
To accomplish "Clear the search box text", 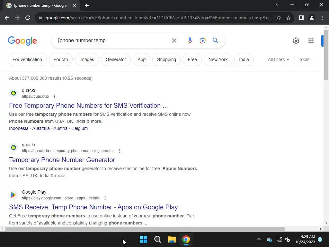I will click(x=174, y=41).
